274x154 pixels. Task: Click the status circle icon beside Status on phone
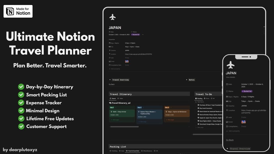[x=227, y=91]
